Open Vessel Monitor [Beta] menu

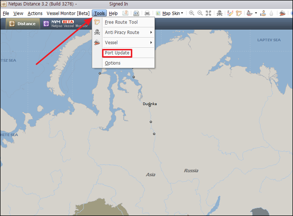click(x=68, y=14)
